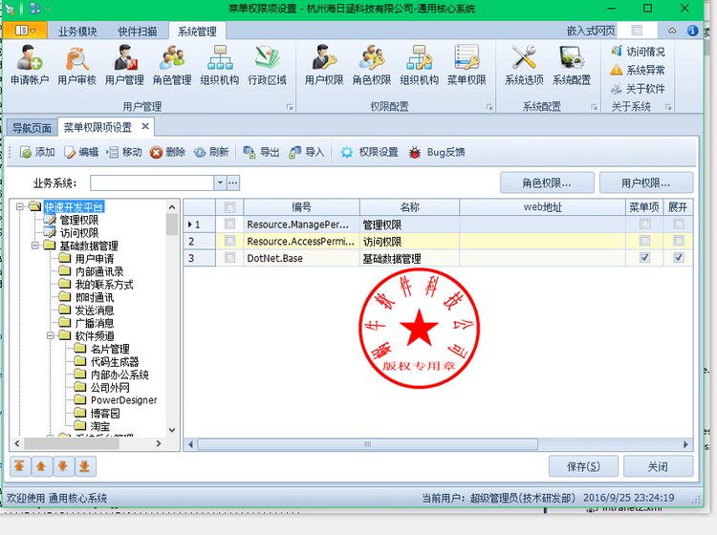The width and height of the screenshot is (717, 535).
Task: Open 角色管理 in the ribbon
Action: (172, 65)
